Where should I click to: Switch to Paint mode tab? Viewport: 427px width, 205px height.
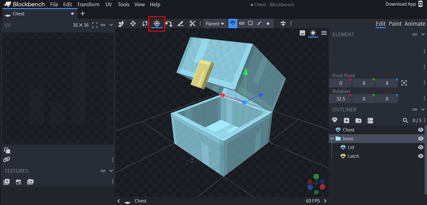pos(395,24)
